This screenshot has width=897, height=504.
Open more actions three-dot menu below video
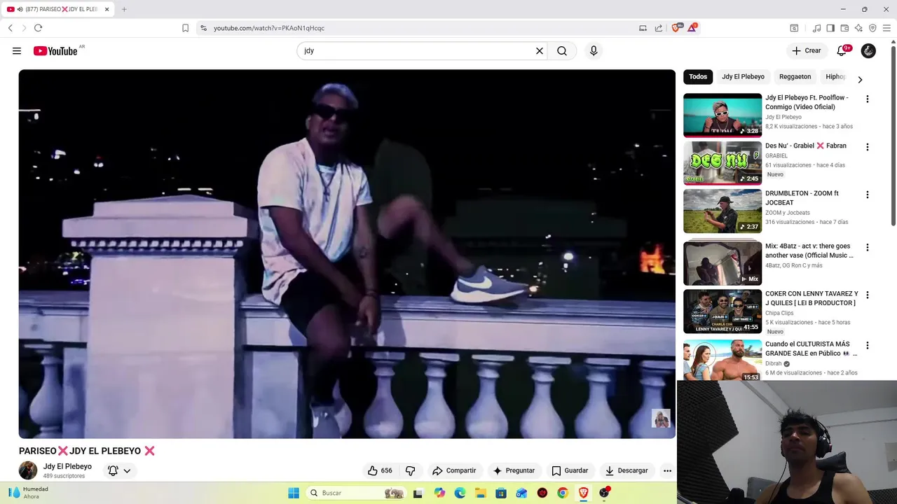(667, 470)
